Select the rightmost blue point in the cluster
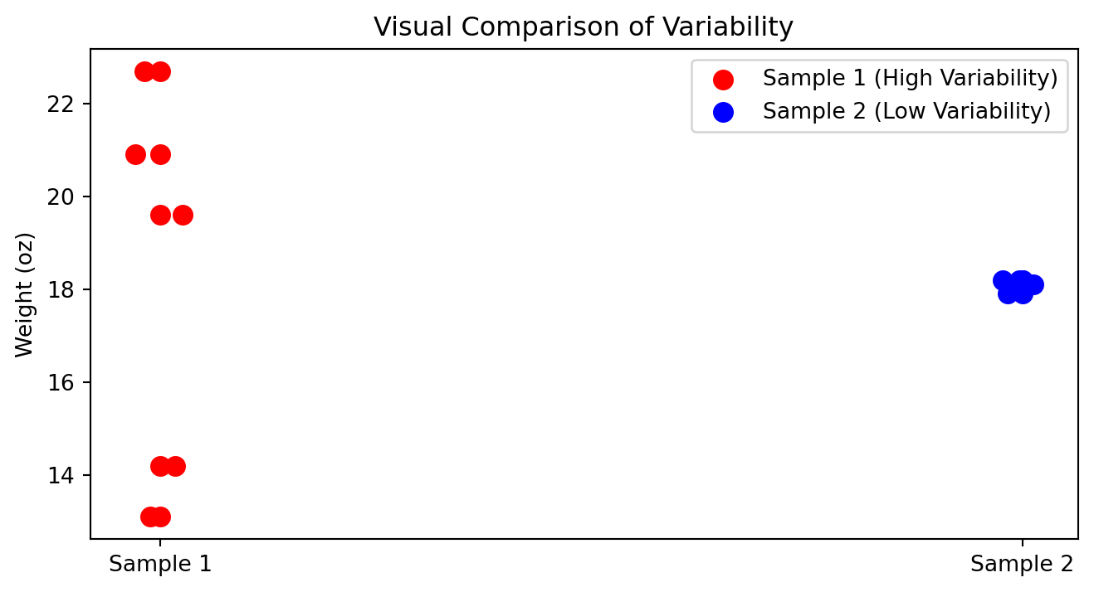 (x=1034, y=285)
